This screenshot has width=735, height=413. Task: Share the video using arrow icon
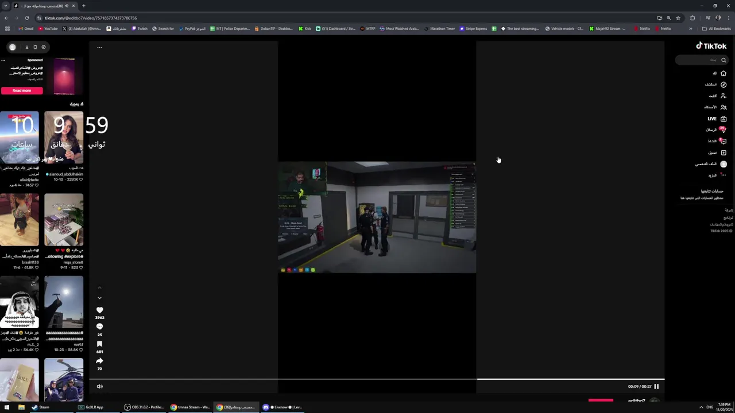[99, 361]
